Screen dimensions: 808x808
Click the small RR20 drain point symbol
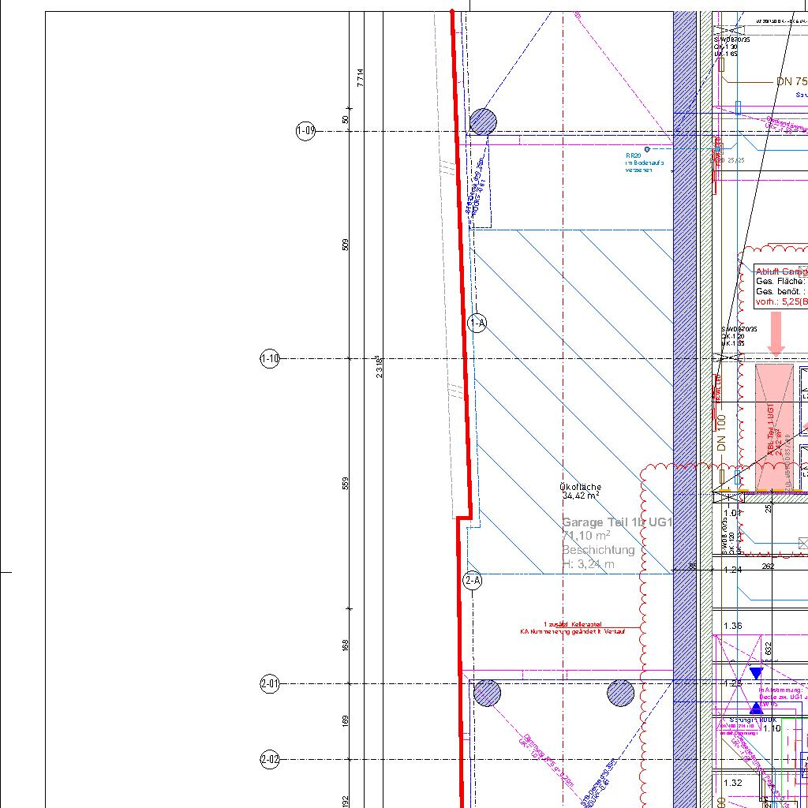coord(647,148)
